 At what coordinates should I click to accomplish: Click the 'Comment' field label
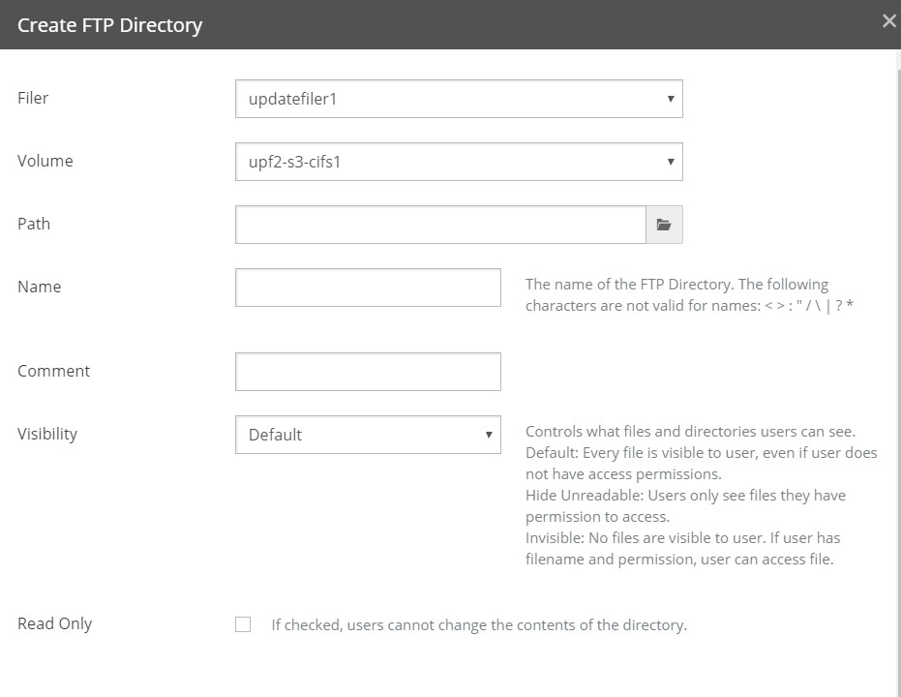[53, 371]
